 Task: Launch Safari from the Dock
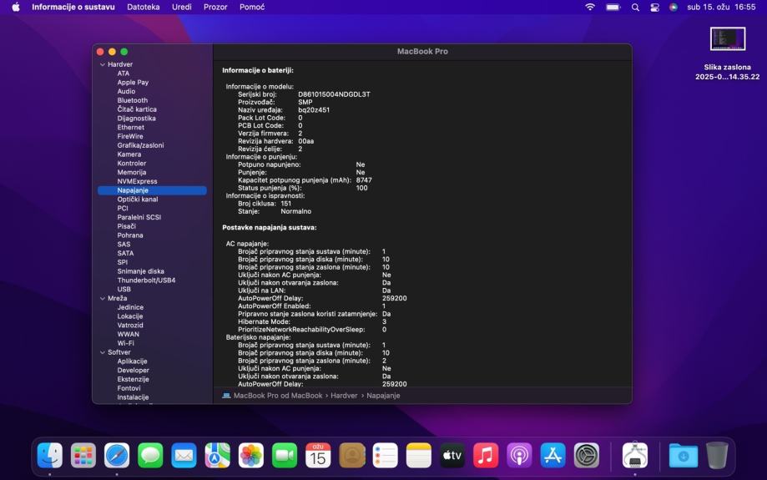[x=117, y=456]
